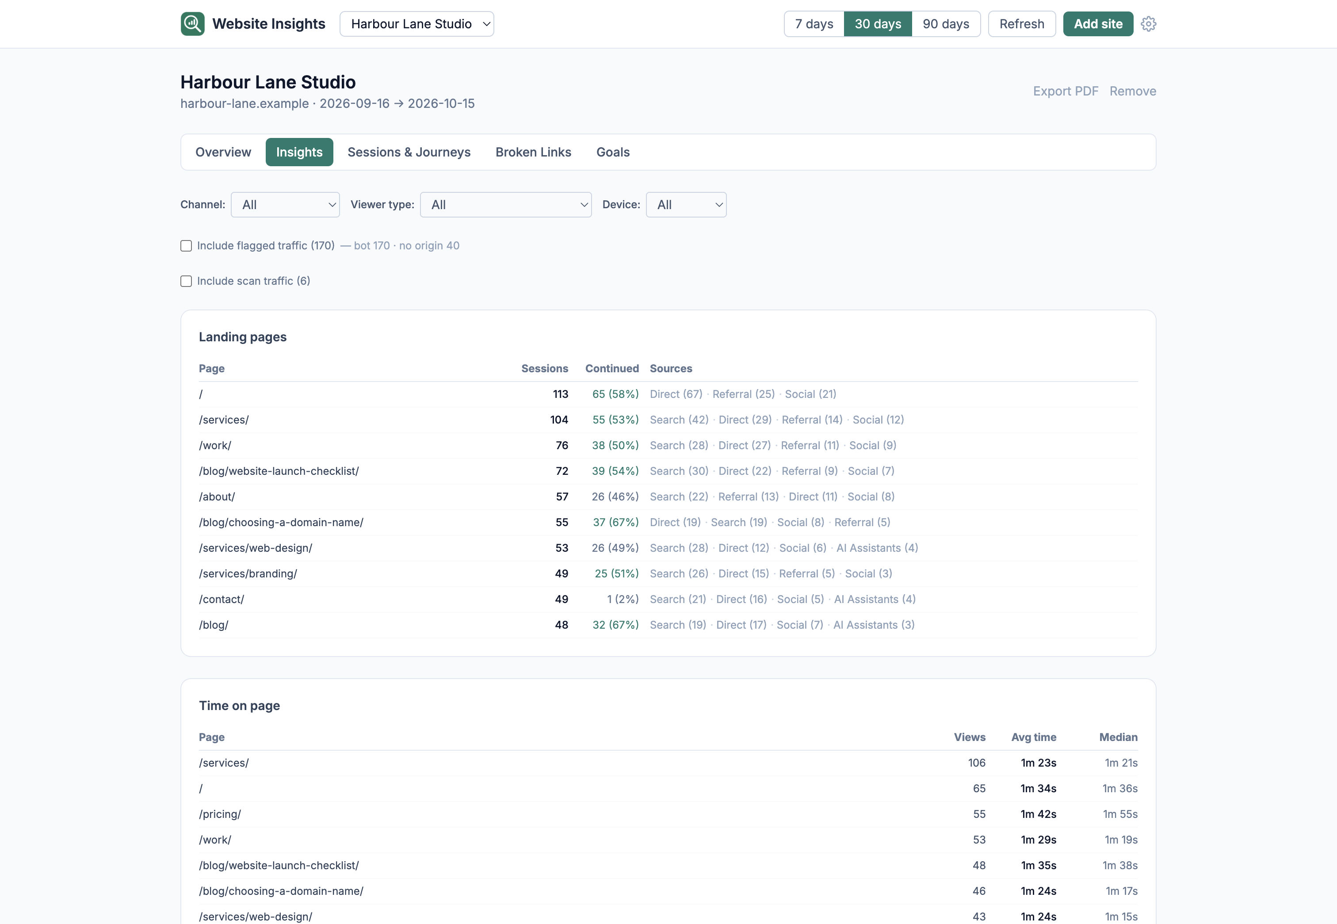1337x924 pixels.
Task: Click /blog/website-launch-checklist/ in Landing pages
Action: pos(279,471)
